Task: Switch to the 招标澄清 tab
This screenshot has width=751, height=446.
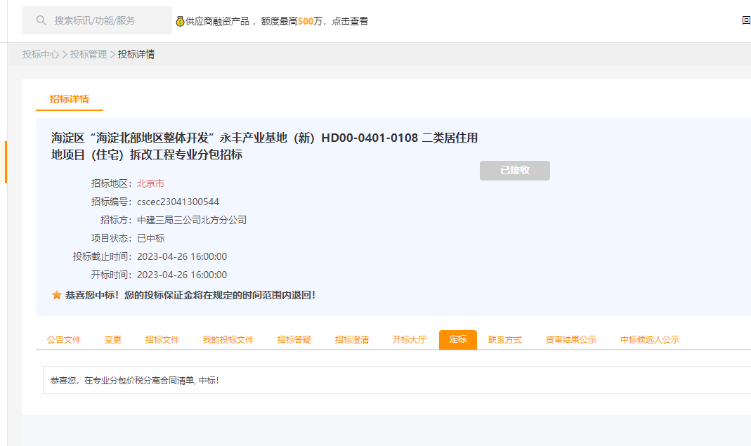Action: pos(352,340)
